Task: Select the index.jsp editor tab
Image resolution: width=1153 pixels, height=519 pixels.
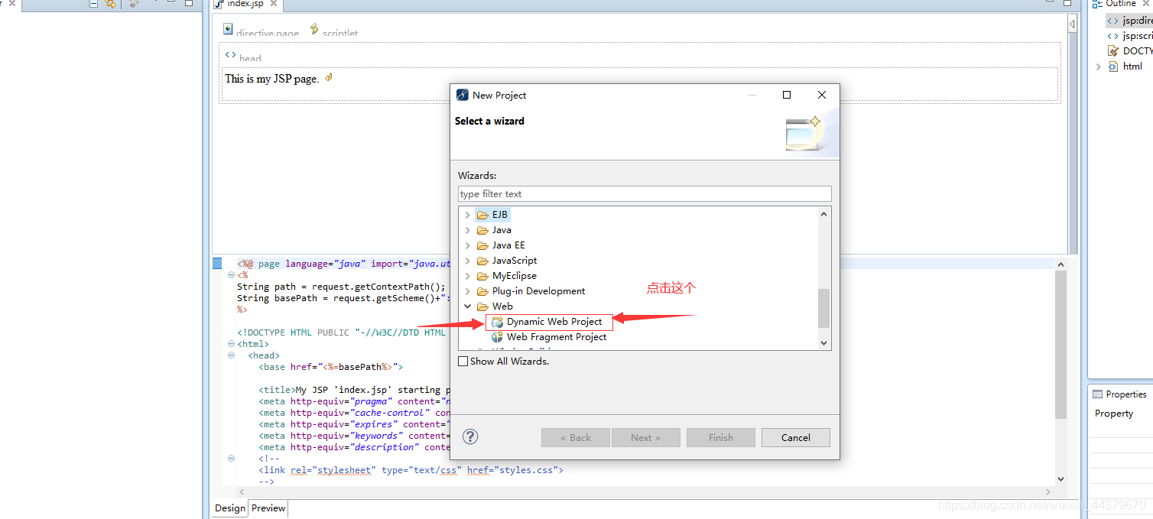Action: (x=245, y=4)
